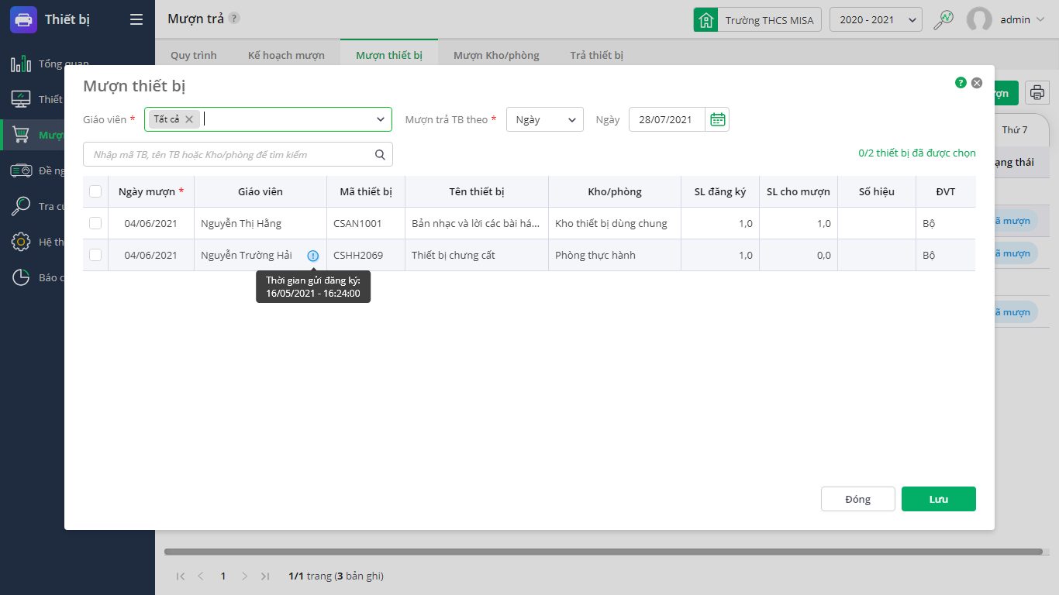Viewport: 1059px width, 595px height.
Task: Remove the Tất cả teacher tag
Action: (x=189, y=119)
